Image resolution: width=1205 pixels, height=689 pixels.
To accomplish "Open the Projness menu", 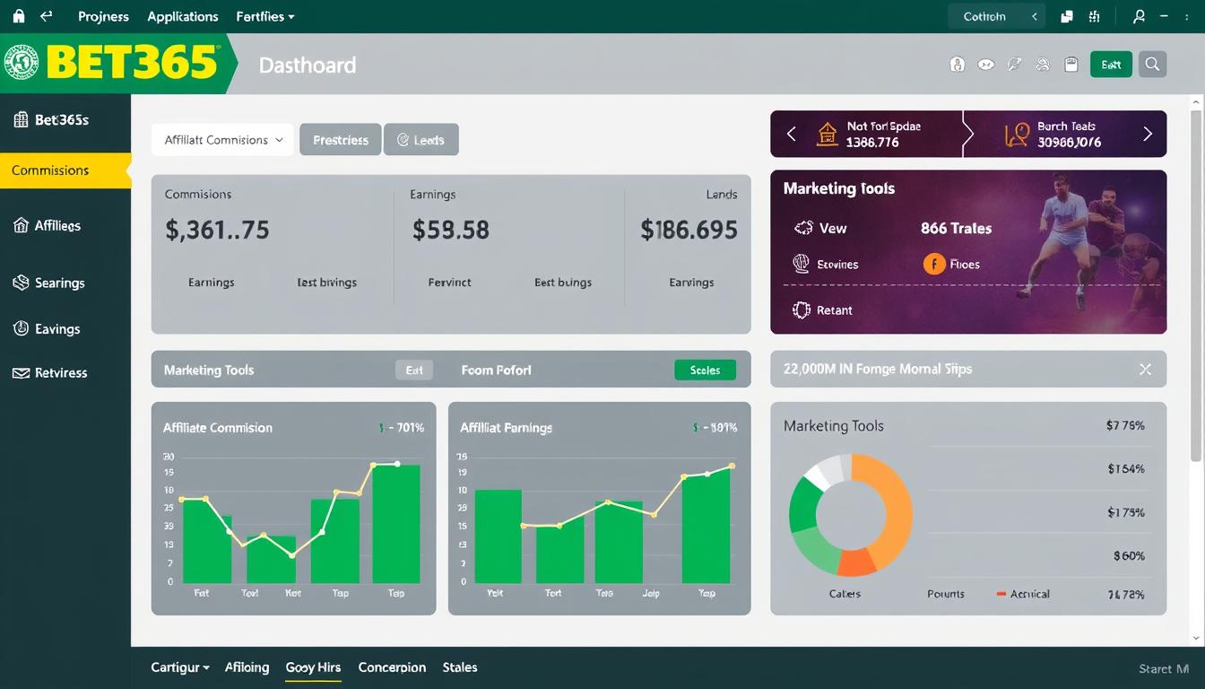I will pyautogui.click(x=103, y=16).
